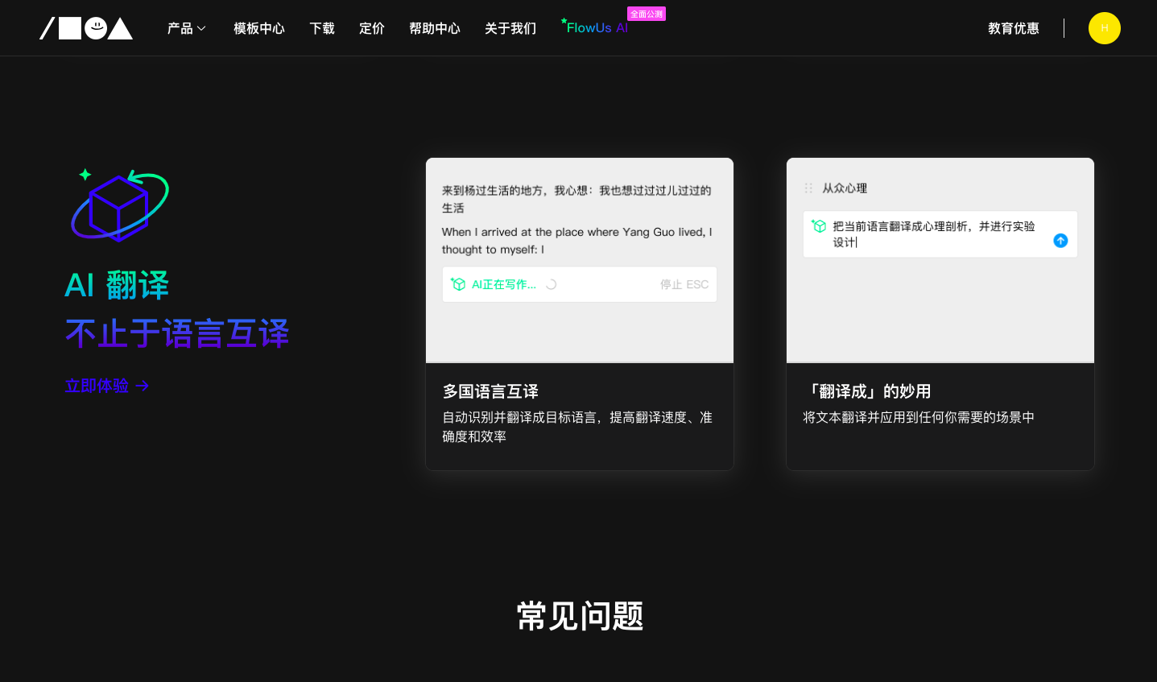1157x682 pixels.
Task: Click the 自动识别并翻译成目标语言 description
Action: click(577, 427)
